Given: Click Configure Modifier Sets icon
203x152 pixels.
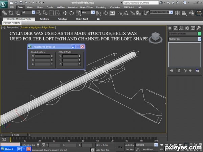Looking at the screenshot, I should coord(198,71).
